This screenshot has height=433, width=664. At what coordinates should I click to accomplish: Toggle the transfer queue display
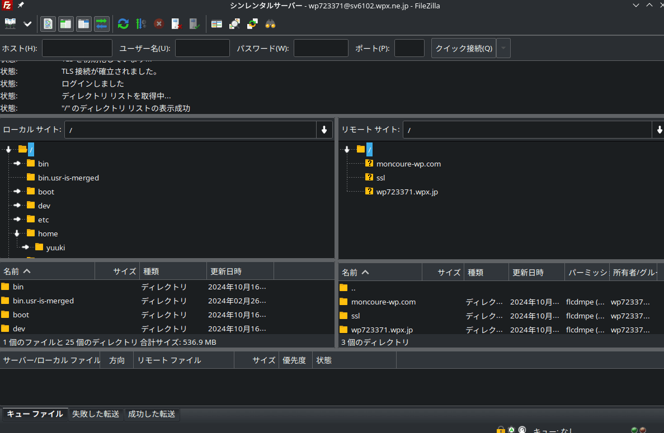[x=101, y=23]
